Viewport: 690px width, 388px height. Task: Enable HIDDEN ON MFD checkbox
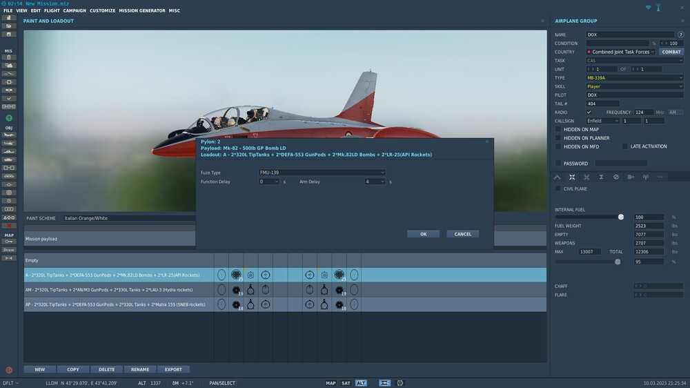pos(558,146)
